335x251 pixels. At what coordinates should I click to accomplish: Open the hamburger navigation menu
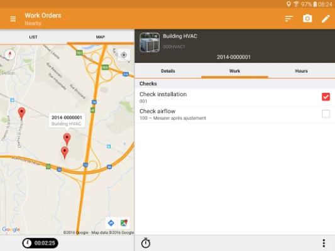click(13, 19)
